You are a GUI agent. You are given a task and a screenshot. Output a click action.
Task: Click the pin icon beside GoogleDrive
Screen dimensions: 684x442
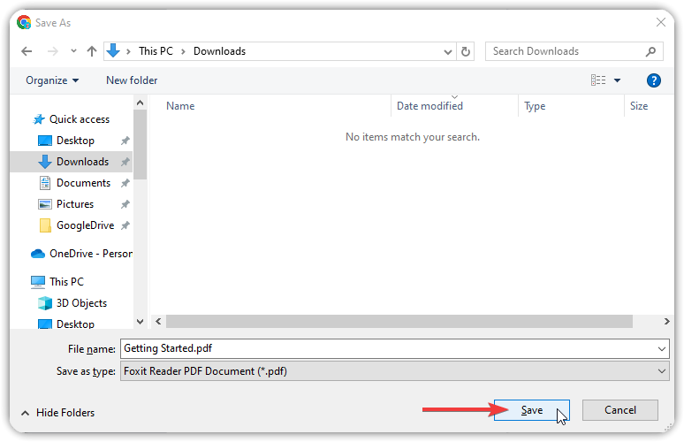point(125,225)
